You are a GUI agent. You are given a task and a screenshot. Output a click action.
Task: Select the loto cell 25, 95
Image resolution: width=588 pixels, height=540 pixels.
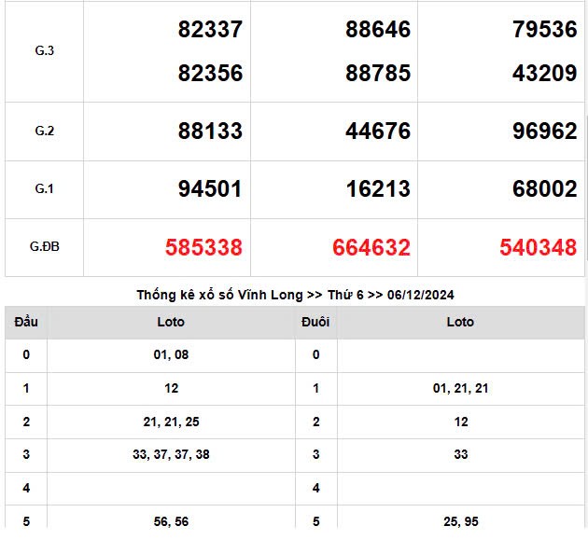click(460, 521)
